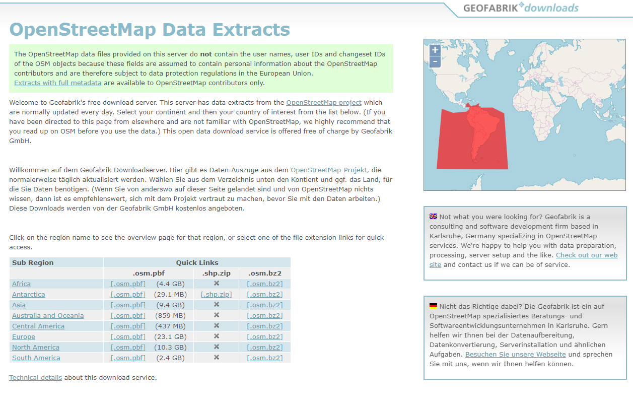This screenshot has height=410, width=633.
Task: Click the Sub Region column header
Action: click(x=56, y=263)
